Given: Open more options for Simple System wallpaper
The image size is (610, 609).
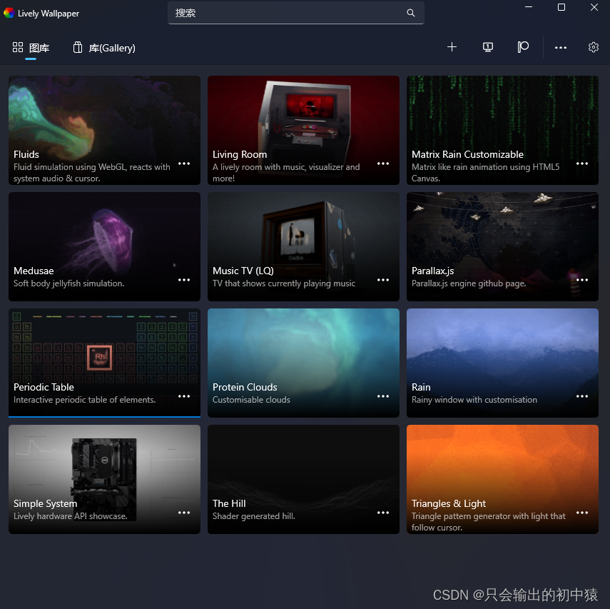Looking at the screenshot, I should 184,513.
